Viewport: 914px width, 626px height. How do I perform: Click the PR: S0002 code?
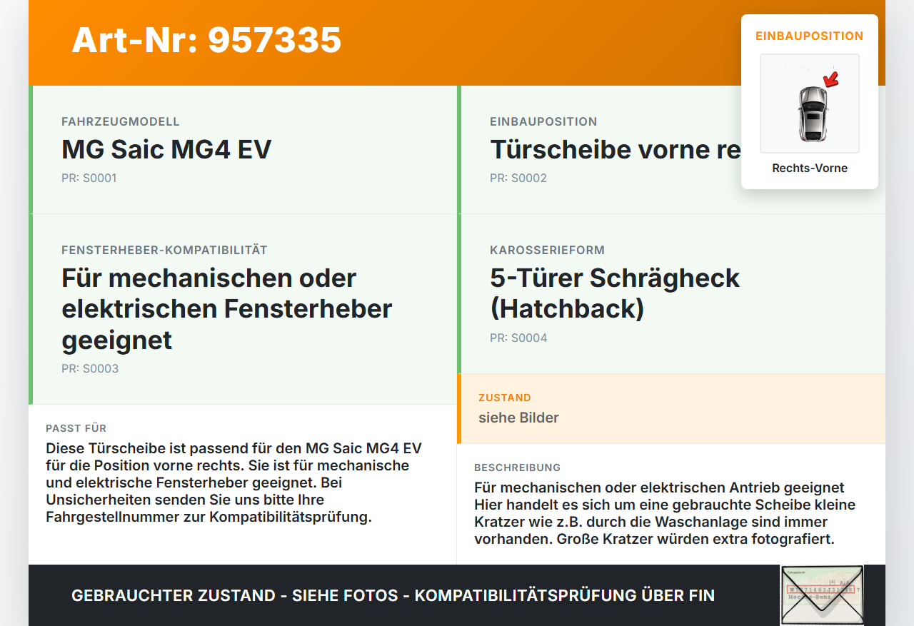pyautogui.click(x=518, y=178)
